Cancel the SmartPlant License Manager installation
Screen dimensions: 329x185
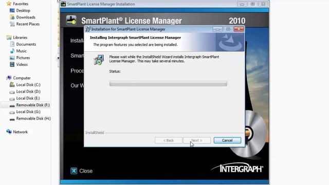coord(227,140)
